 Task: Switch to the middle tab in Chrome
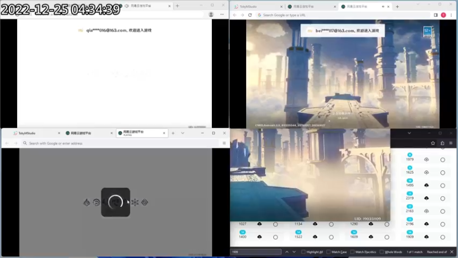[311, 6]
